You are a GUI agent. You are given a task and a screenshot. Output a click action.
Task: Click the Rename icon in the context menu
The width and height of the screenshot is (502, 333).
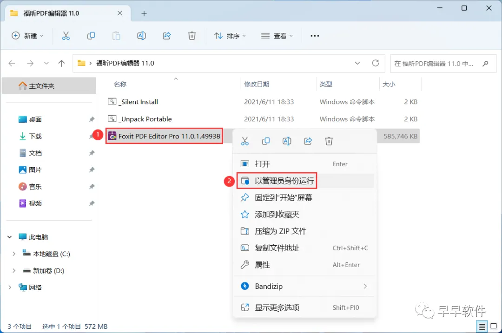point(287,141)
